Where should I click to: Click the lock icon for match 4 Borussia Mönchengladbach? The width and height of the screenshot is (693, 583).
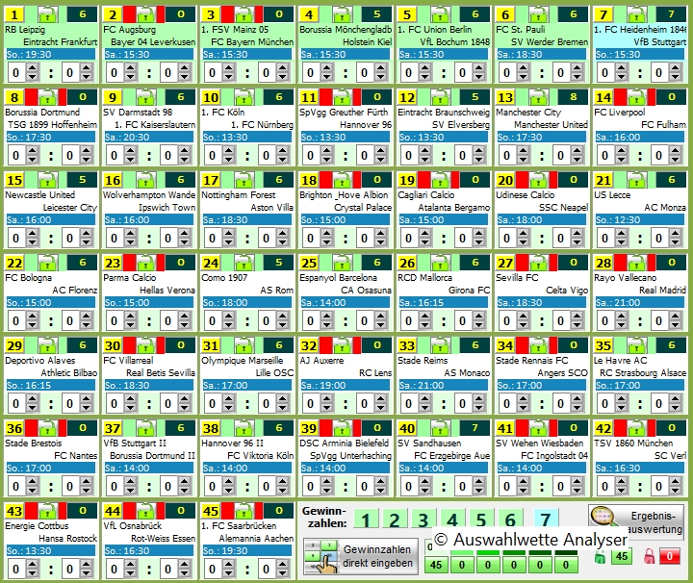343,15
